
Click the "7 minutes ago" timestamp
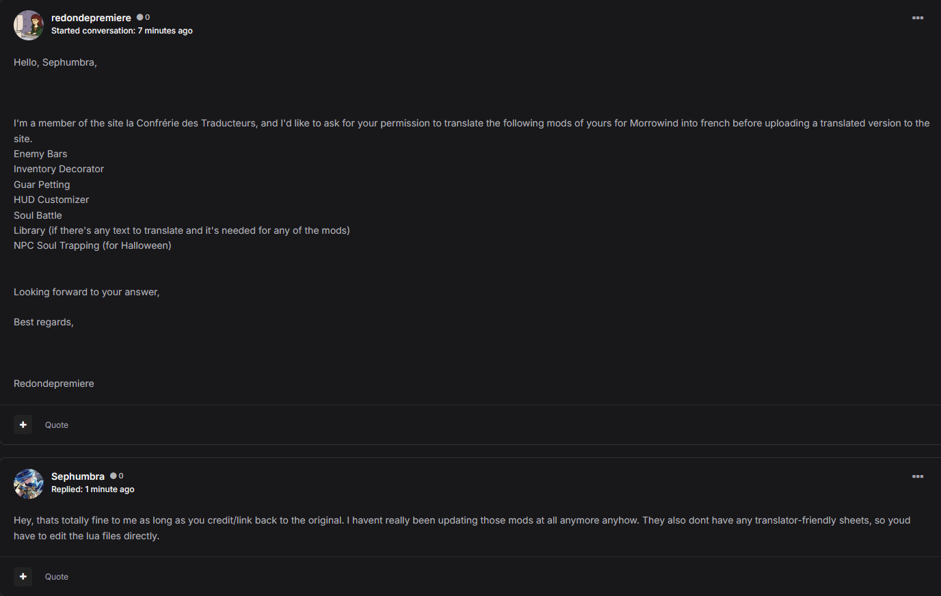click(x=165, y=31)
